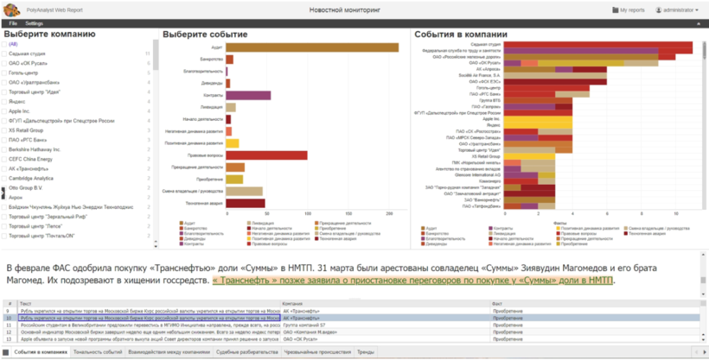Tick the Седьмая студия checkbox
The width and height of the screenshot is (709, 360).
4,54
